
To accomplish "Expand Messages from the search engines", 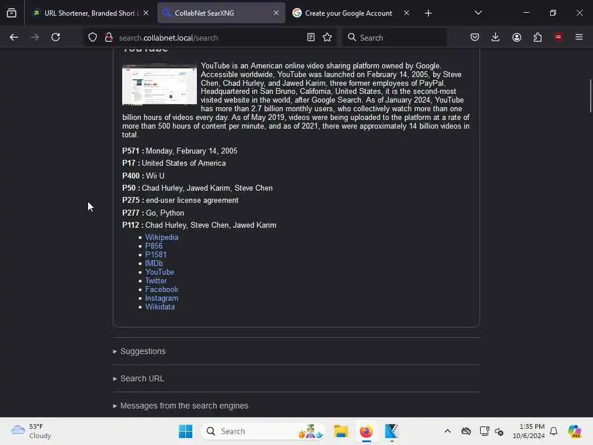I will pos(181,406).
